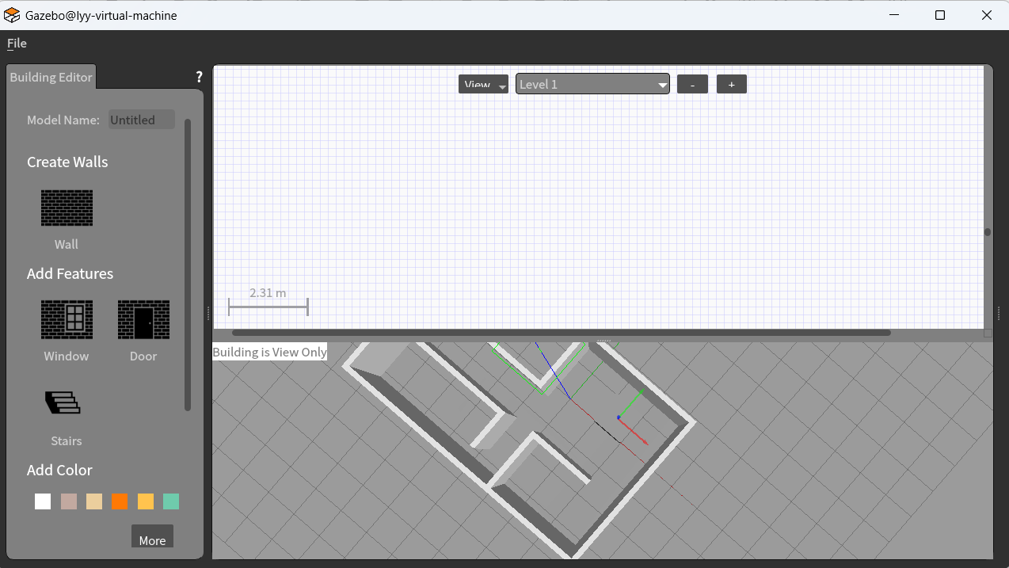1009x568 pixels.
Task: Open the File menu
Action: (17, 44)
